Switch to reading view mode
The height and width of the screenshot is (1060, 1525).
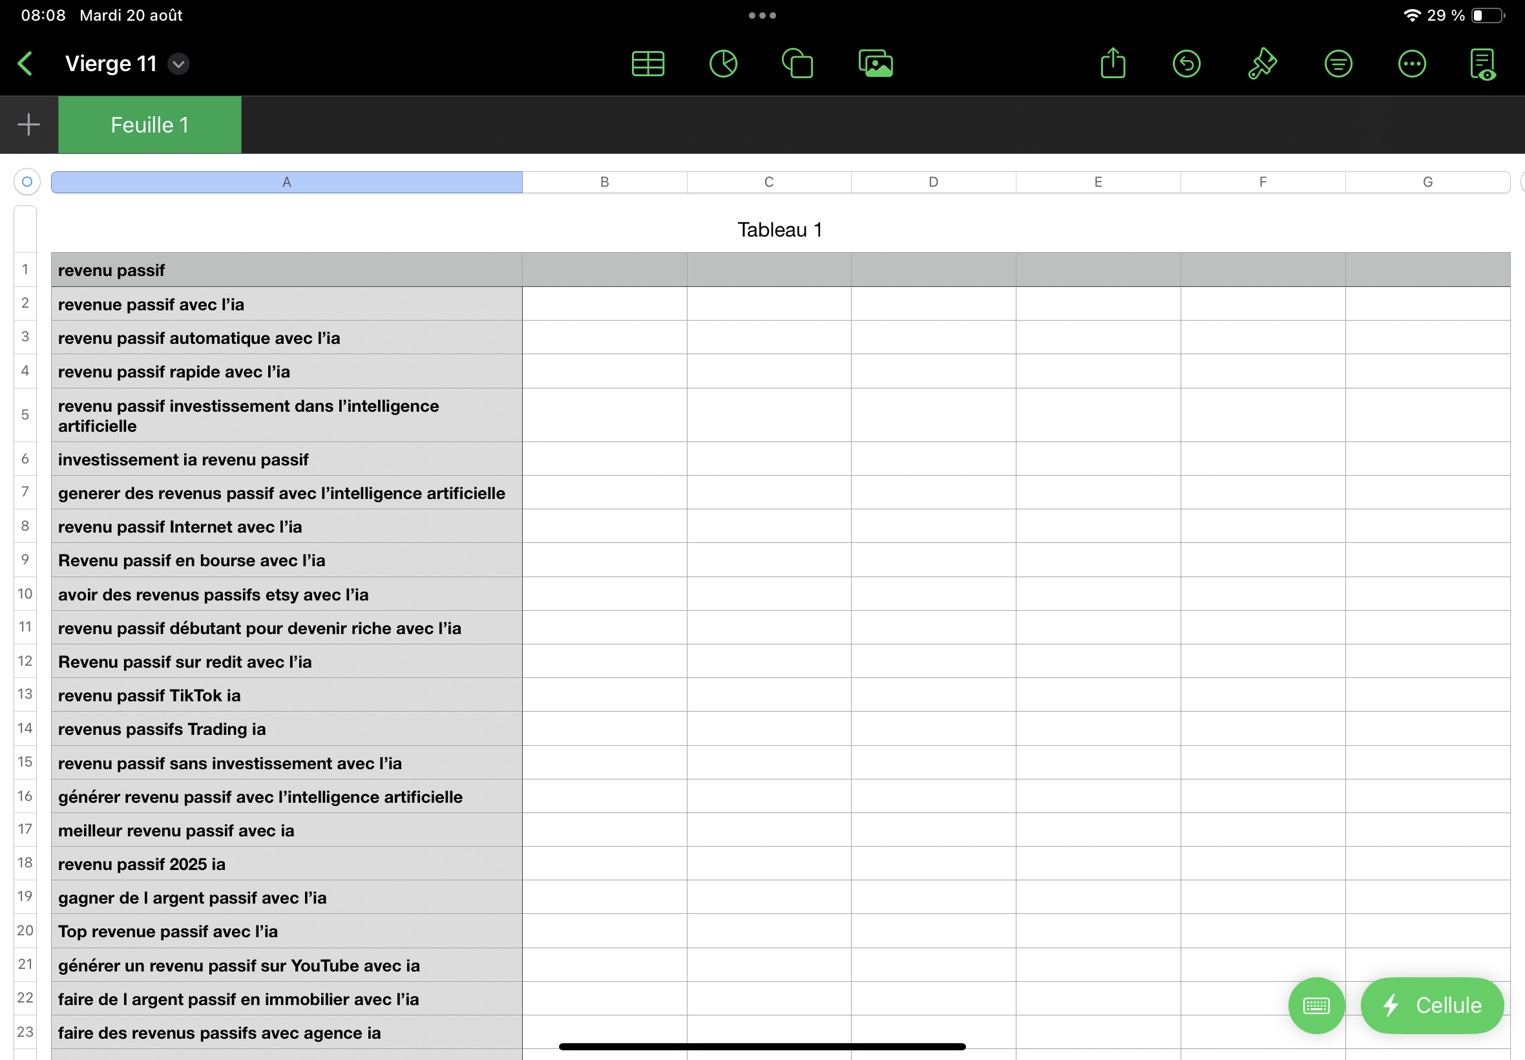tap(1483, 64)
